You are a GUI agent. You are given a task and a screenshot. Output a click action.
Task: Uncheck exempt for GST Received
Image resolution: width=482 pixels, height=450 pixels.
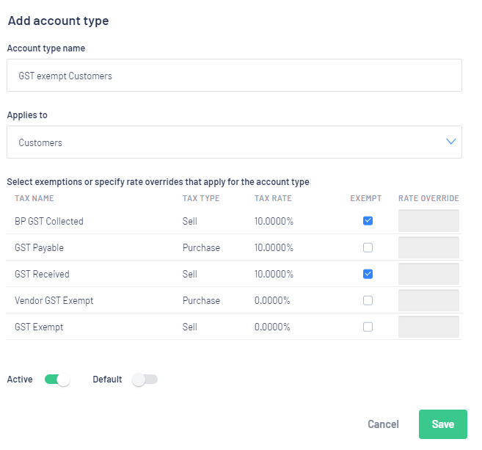click(368, 274)
